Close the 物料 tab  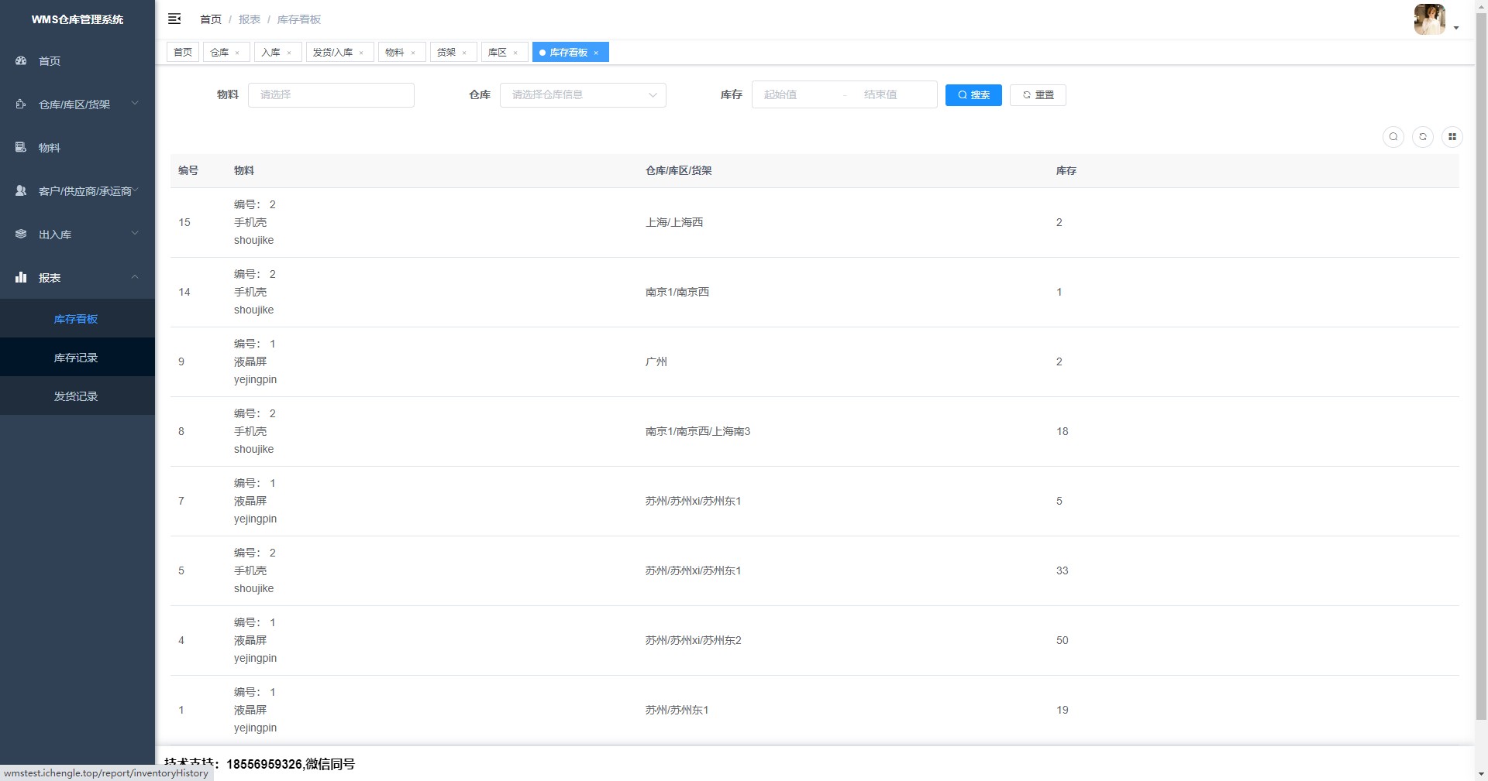click(x=413, y=53)
